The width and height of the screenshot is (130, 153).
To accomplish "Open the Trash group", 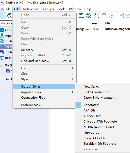I will pyautogui.click(x=6, y=58).
